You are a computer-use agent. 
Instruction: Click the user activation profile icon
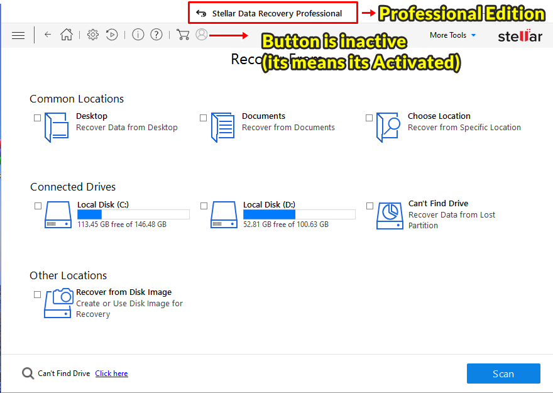[x=201, y=35]
